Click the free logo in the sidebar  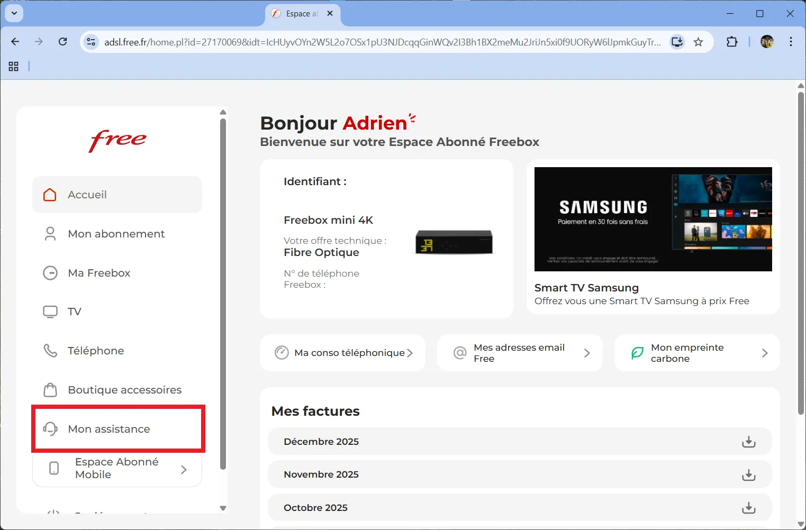point(117,141)
